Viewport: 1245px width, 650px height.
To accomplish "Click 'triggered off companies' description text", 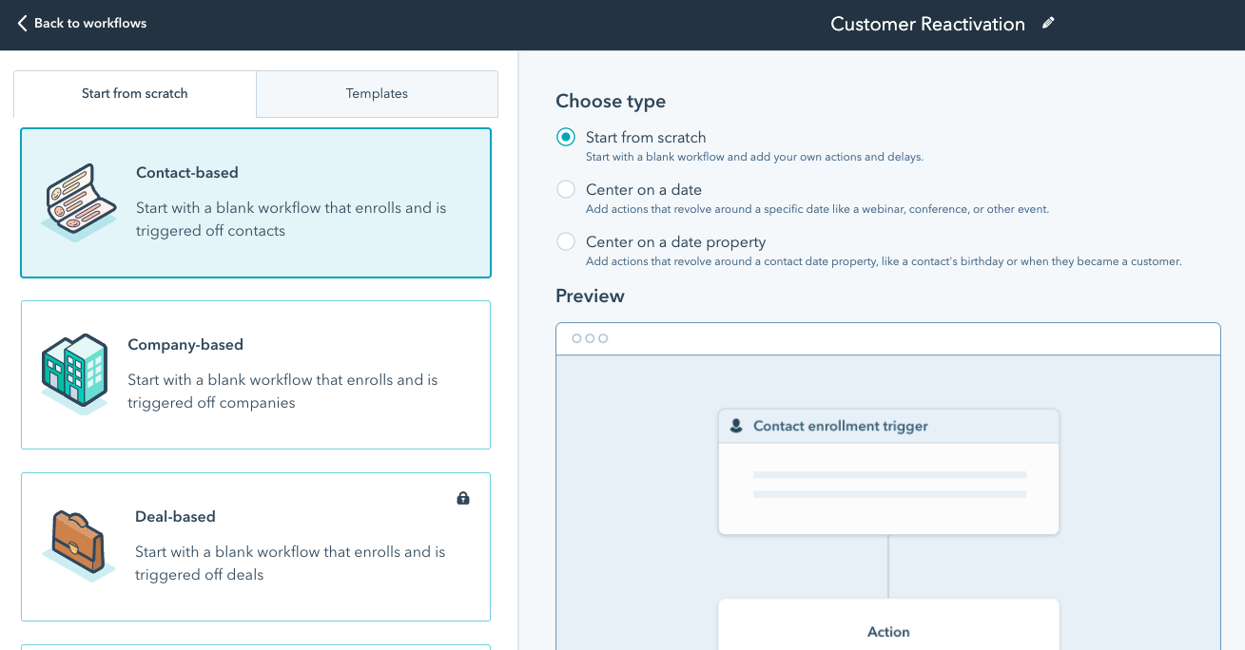I will pyautogui.click(x=211, y=403).
